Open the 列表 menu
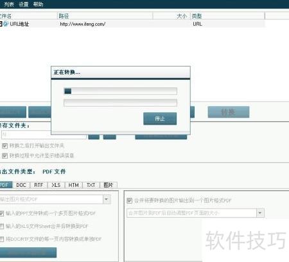 click(9, 4)
